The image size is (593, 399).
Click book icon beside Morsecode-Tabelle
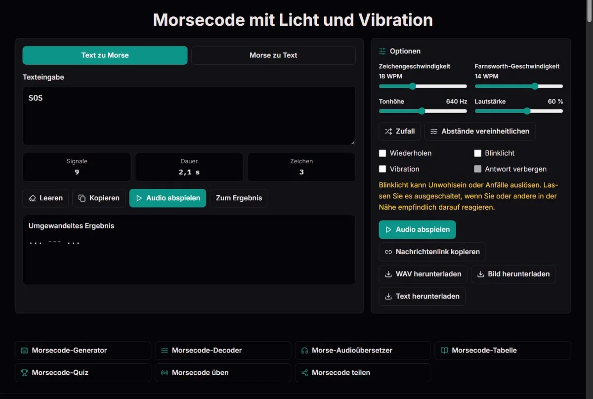pos(444,351)
